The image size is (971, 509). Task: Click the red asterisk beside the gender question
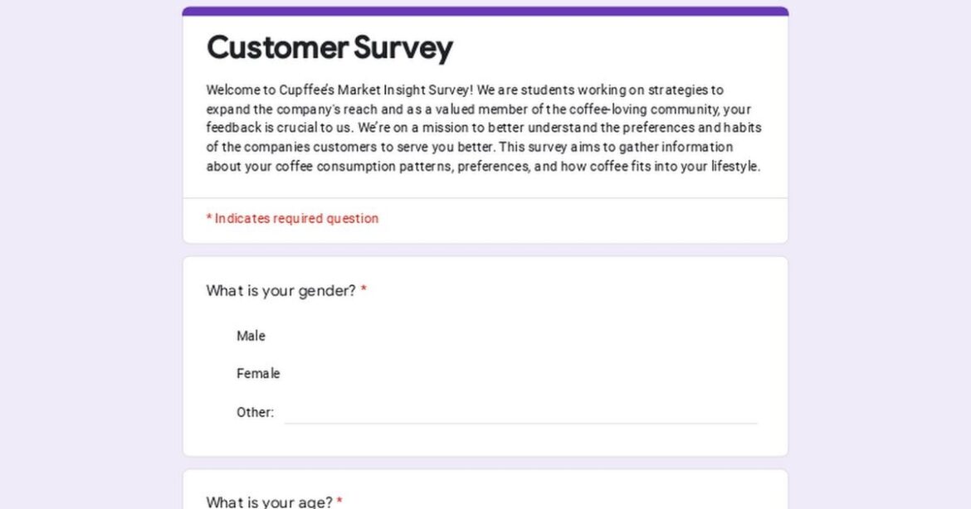(366, 288)
